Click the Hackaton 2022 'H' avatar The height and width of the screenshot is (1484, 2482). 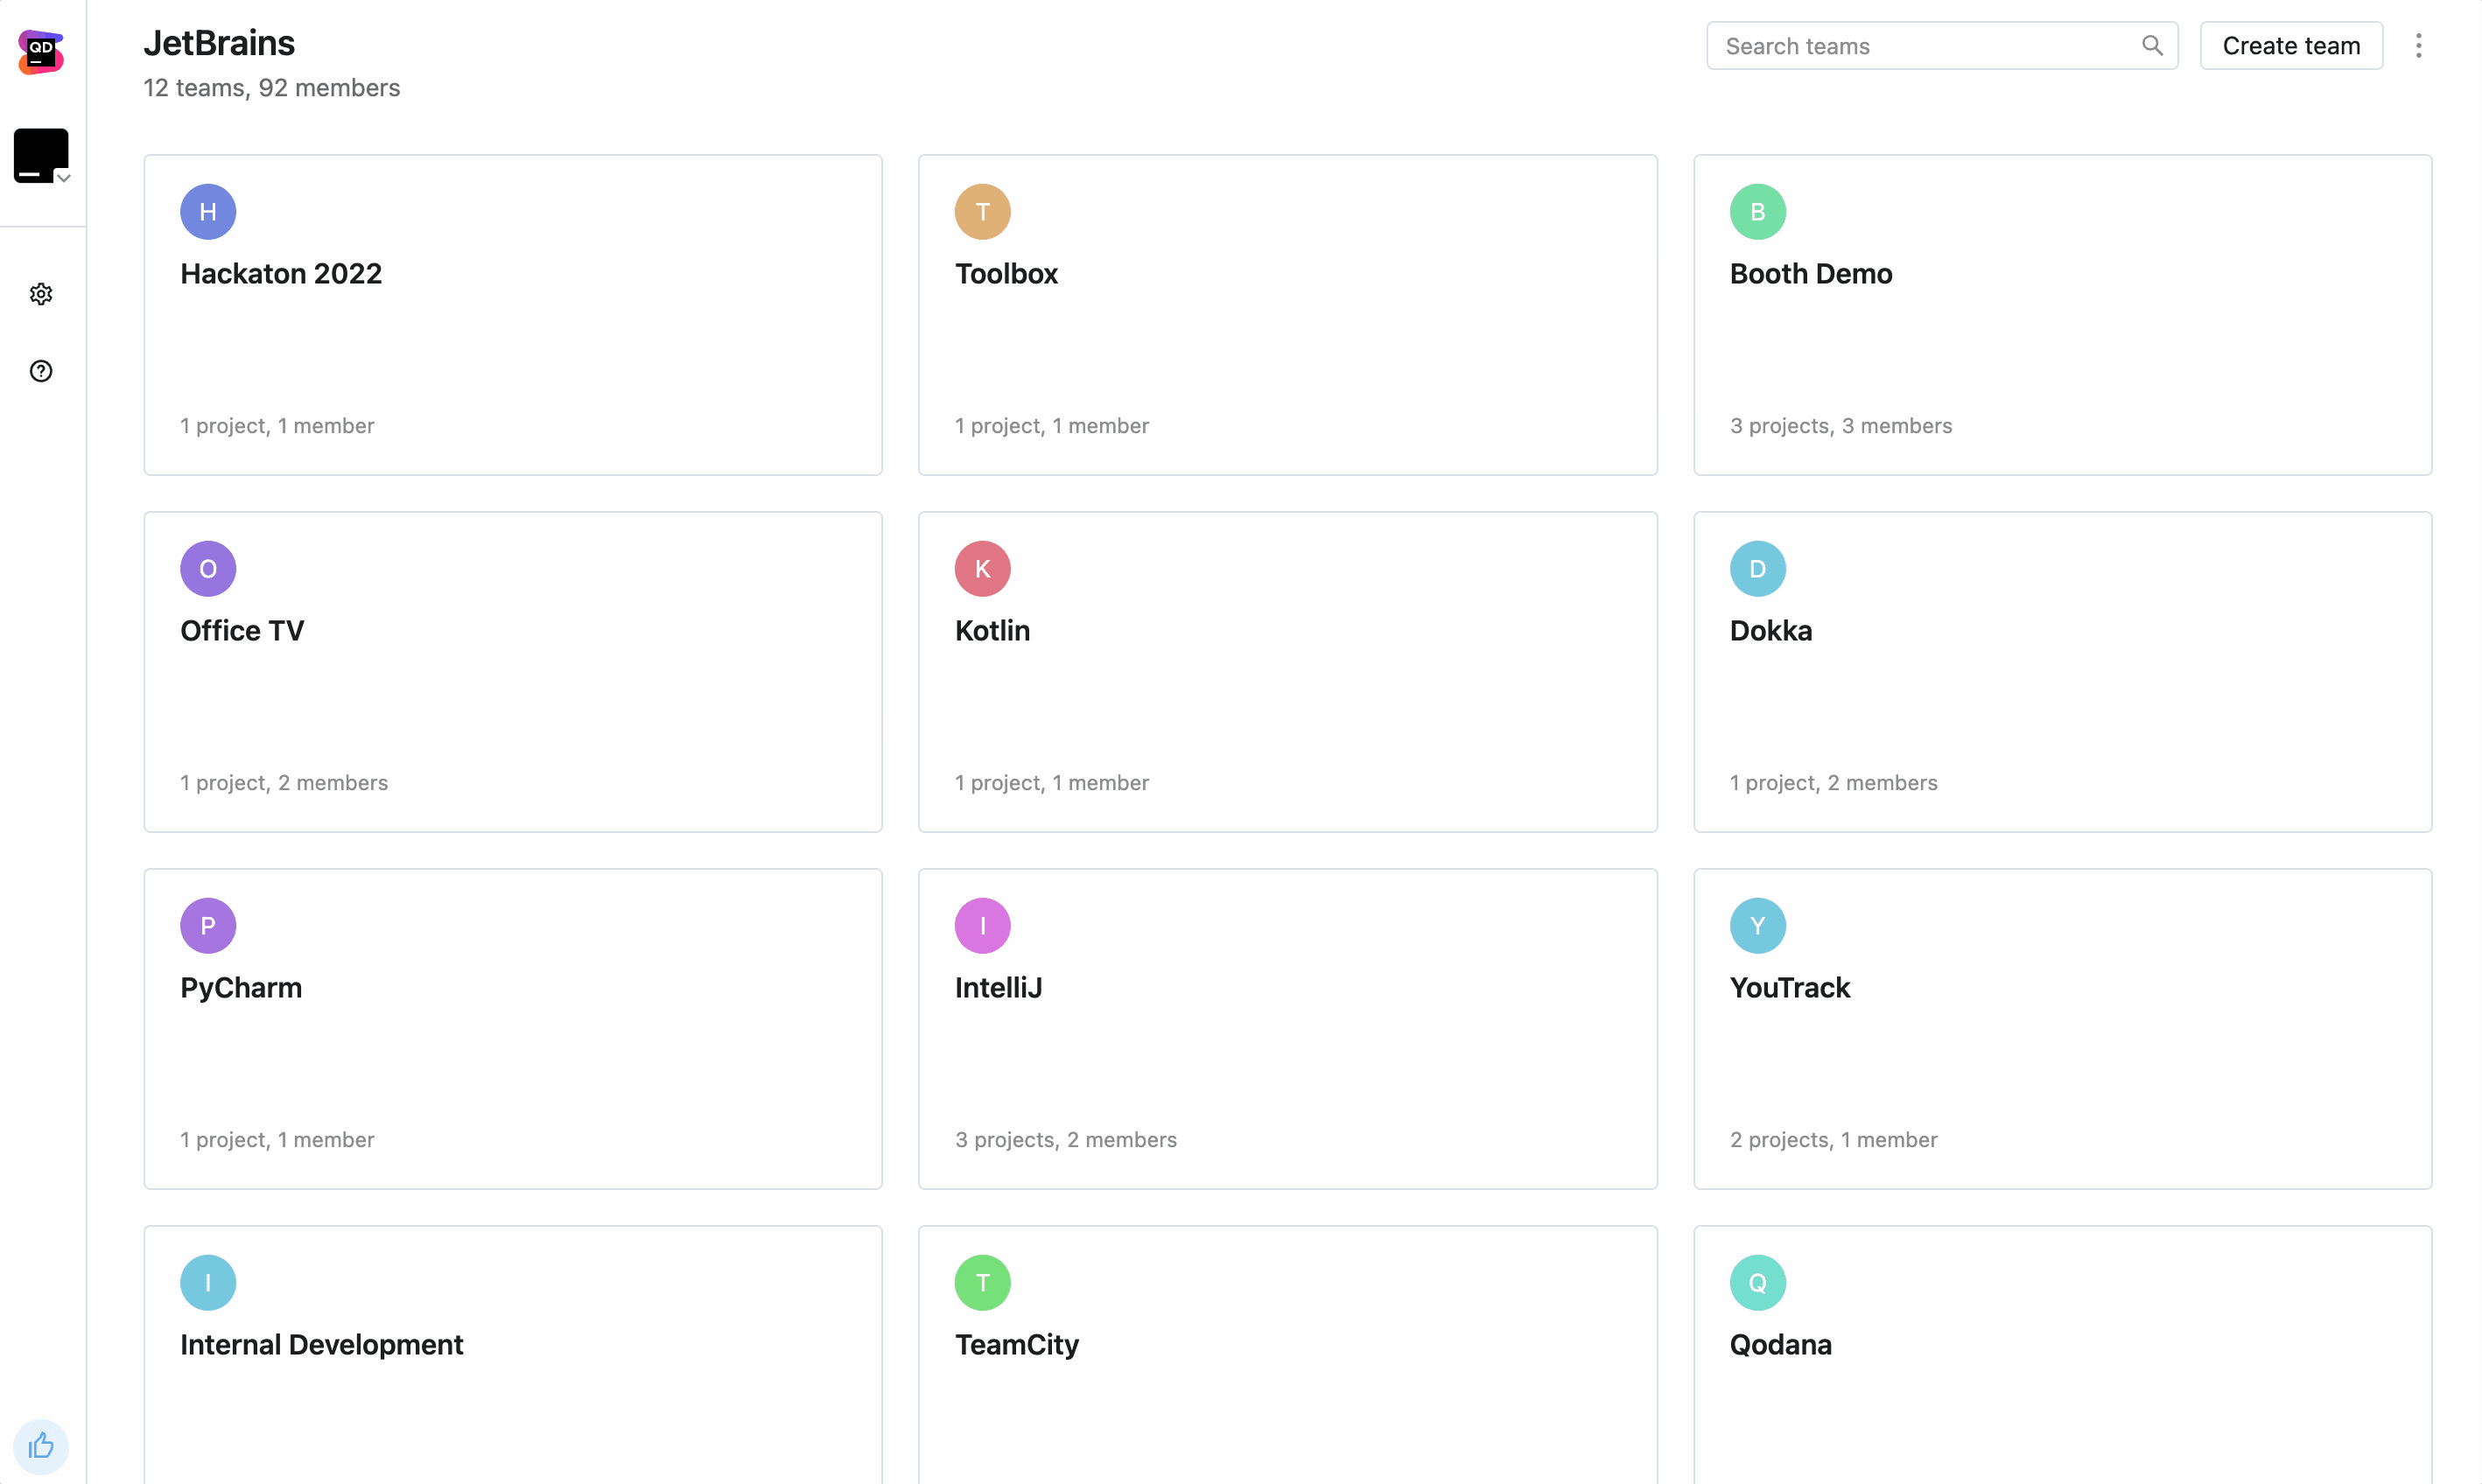(208, 212)
